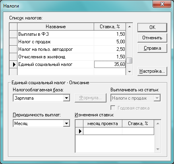Expand the Налогооблагаемая база dropdown (Зарплата)

tap(66, 98)
